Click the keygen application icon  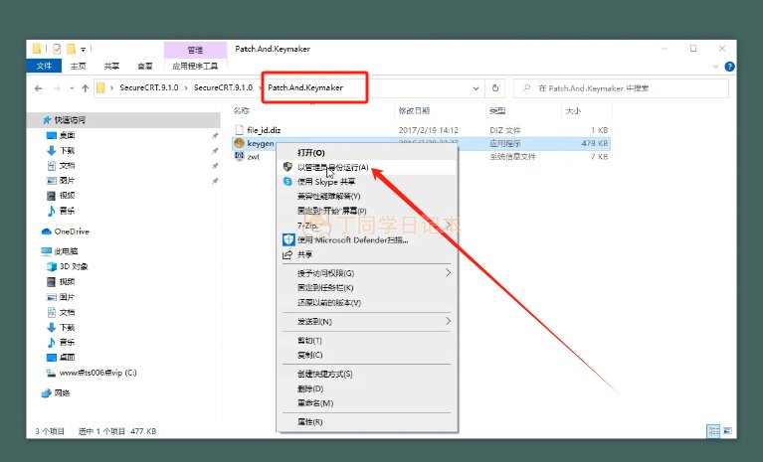(239, 143)
